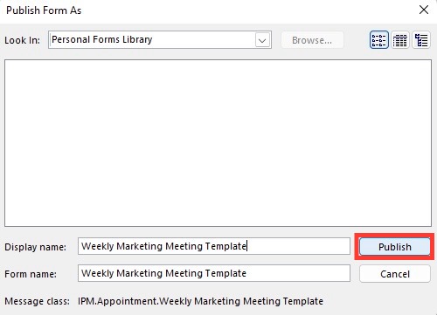The height and width of the screenshot is (315, 437).
Task: Click the Publish Form As title text
Action: coord(44,10)
